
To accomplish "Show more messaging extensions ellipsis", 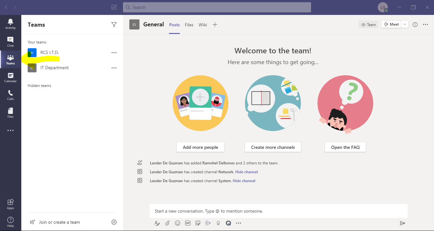I will click(x=239, y=223).
